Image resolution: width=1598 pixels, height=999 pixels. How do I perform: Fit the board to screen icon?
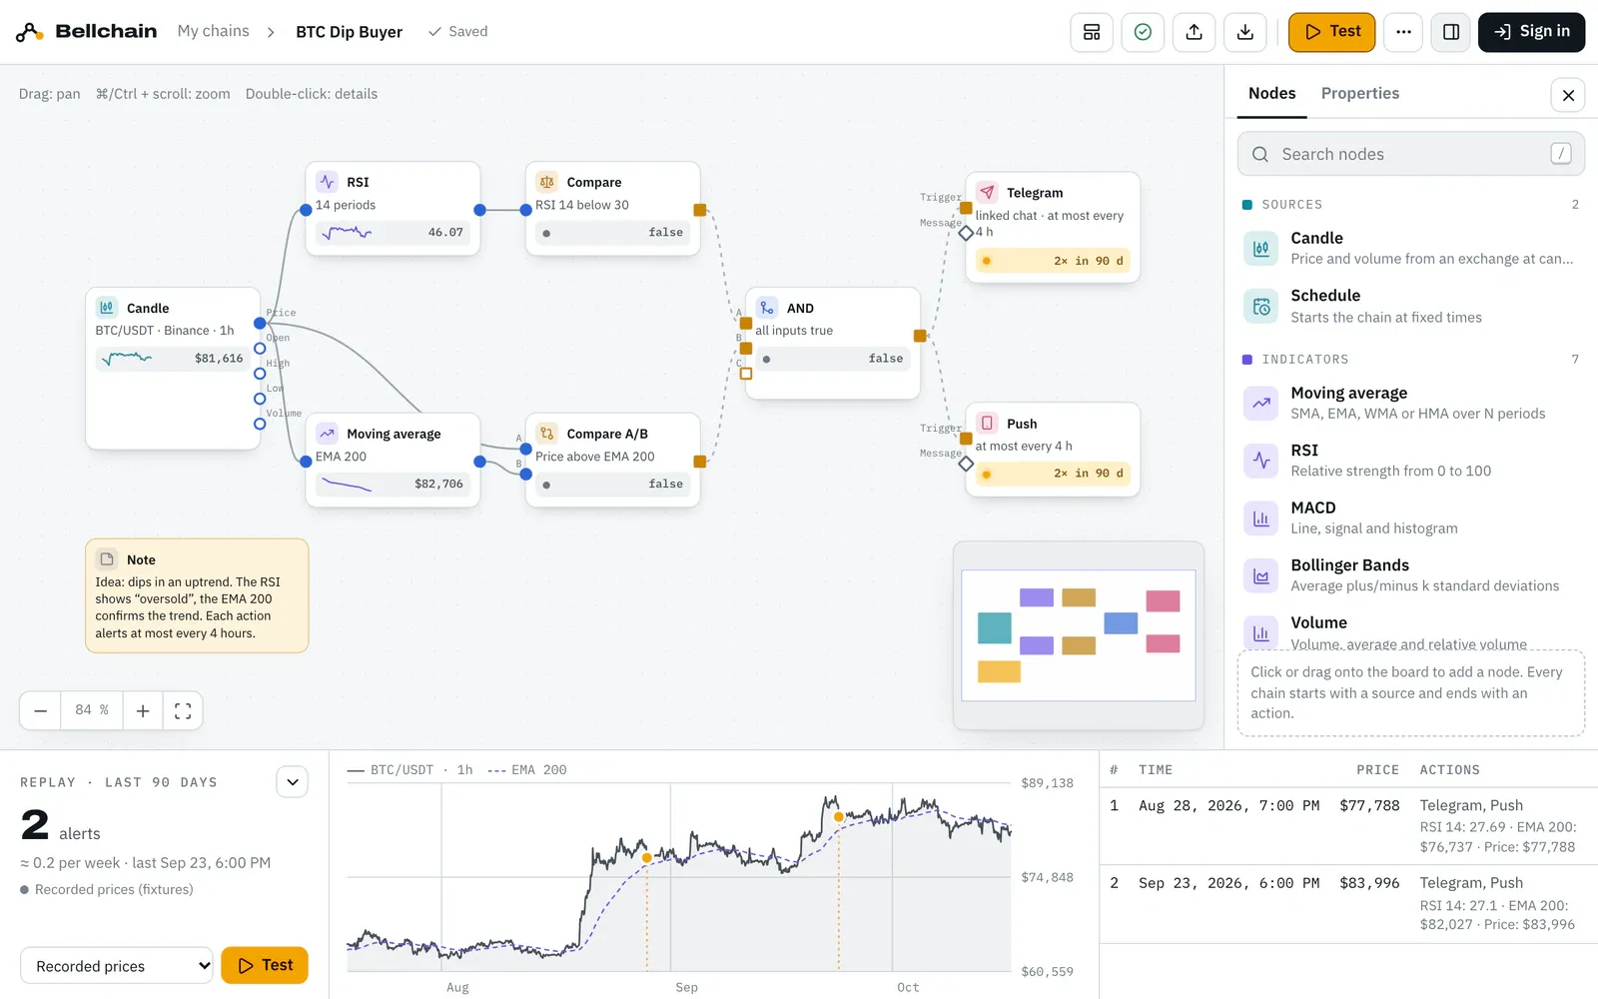[x=183, y=710]
